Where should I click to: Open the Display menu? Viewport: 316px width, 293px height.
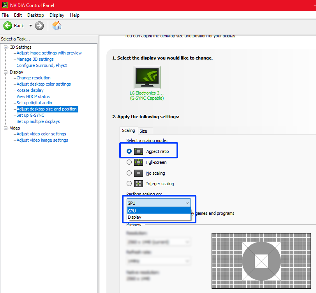(57, 15)
